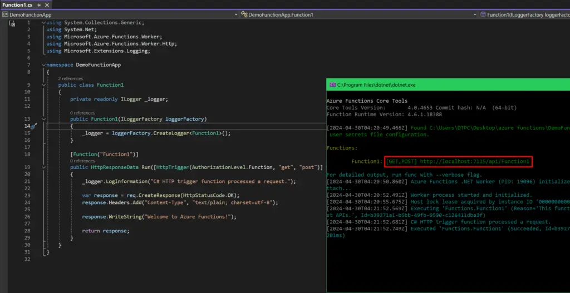Click the screwdriver quick actions icon on line 14
Viewport: 570px width, 293px height.
click(33, 126)
